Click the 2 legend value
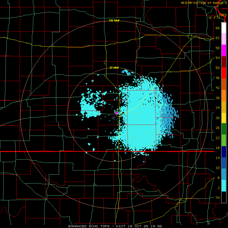 (219, 188)
